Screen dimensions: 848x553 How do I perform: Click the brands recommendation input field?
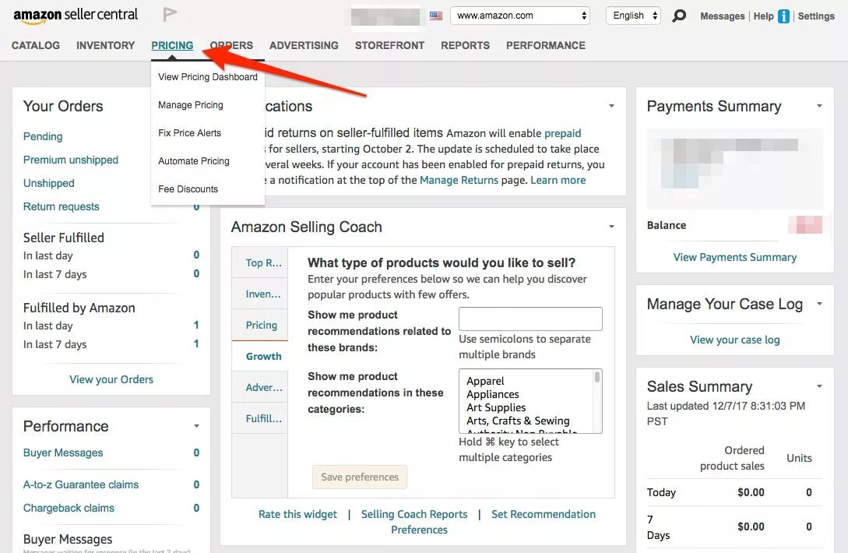530,319
